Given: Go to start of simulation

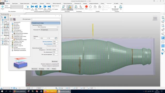Looking at the screenshot, I should click(x=32, y=7).
